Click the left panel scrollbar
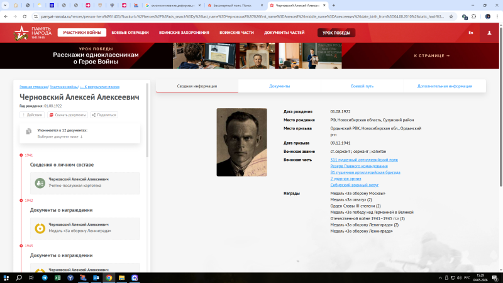The width and height of the screenshot is (503, 283). click(147, 120)
